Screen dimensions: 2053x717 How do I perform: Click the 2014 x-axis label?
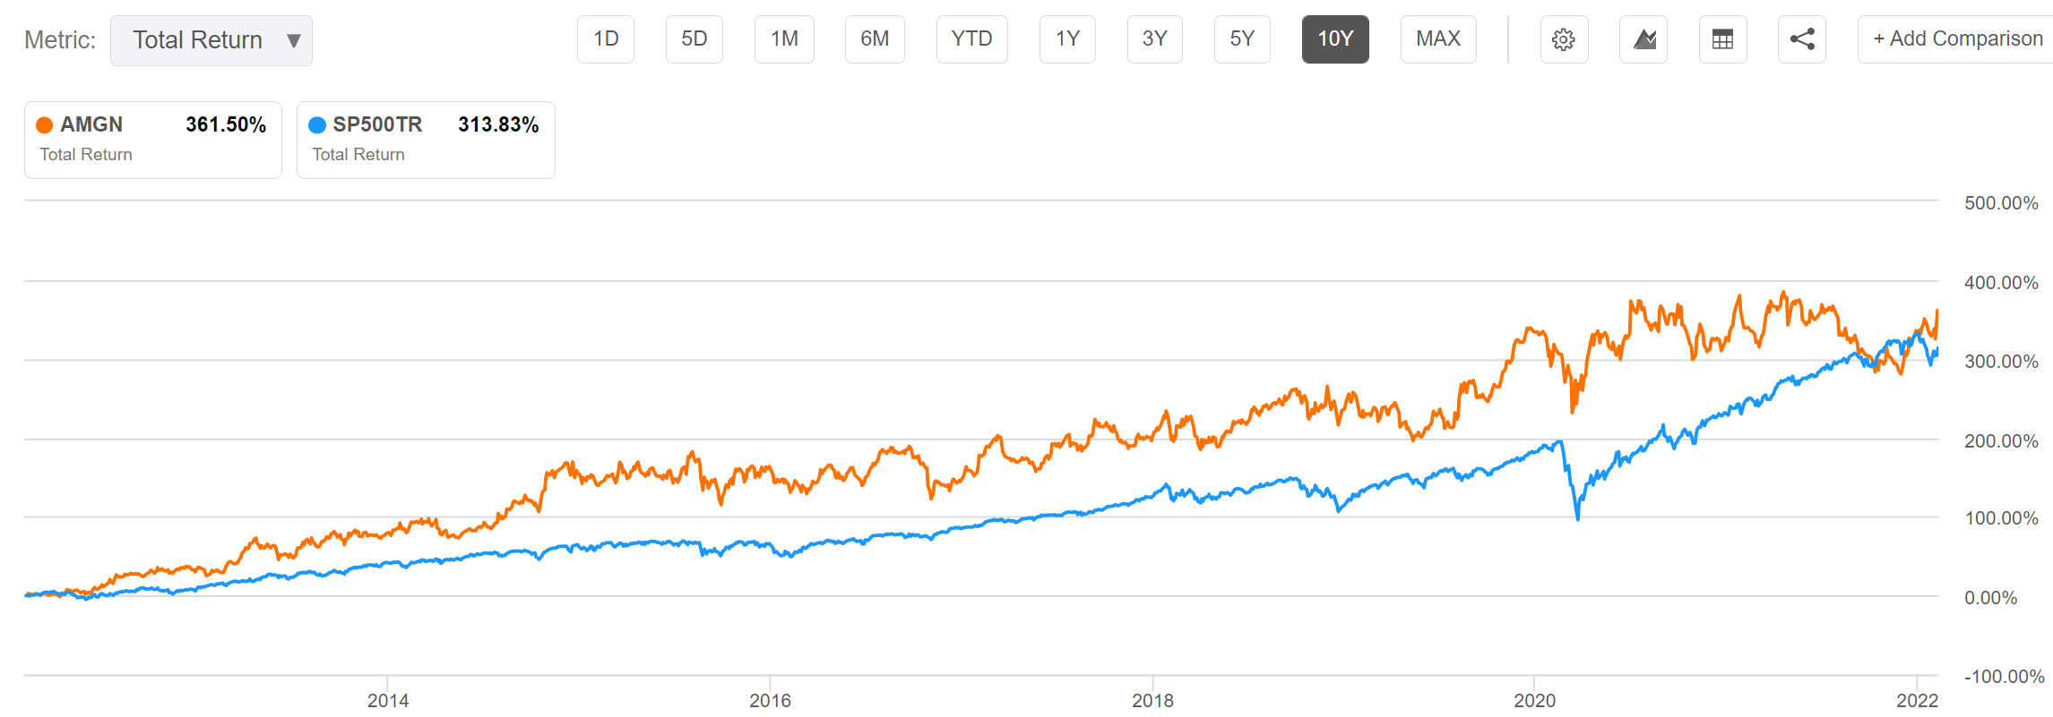(x=388, y=701)
